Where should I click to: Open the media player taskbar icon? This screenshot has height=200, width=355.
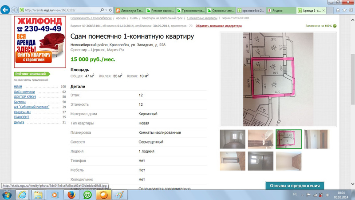tap(55, 195)
